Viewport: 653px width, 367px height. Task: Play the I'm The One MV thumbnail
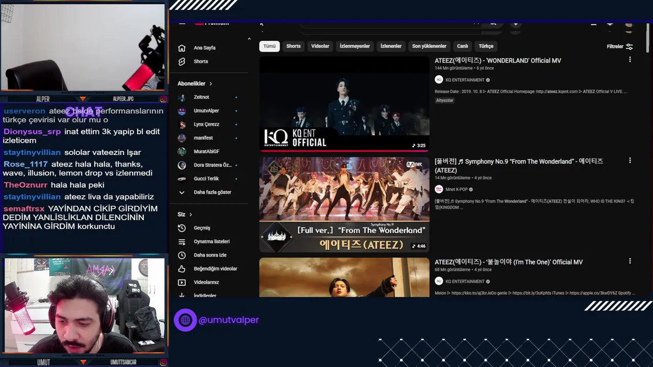click(344, 277)
